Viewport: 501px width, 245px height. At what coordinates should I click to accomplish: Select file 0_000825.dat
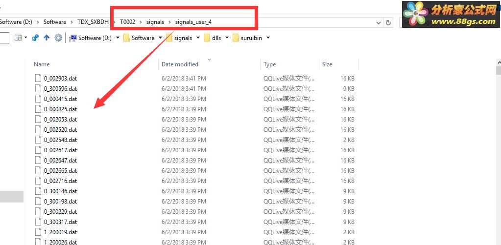click(x=60, y=109)
